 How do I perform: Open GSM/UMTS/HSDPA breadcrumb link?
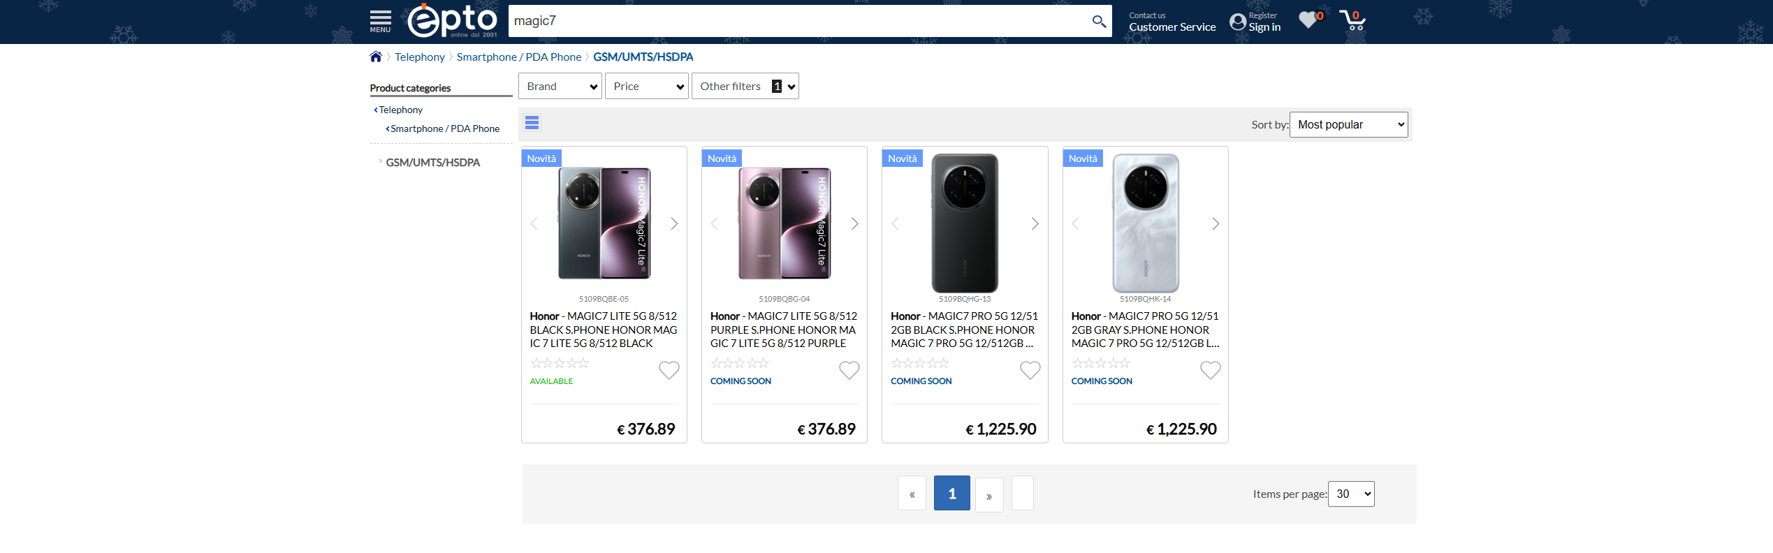click(643, 57)
